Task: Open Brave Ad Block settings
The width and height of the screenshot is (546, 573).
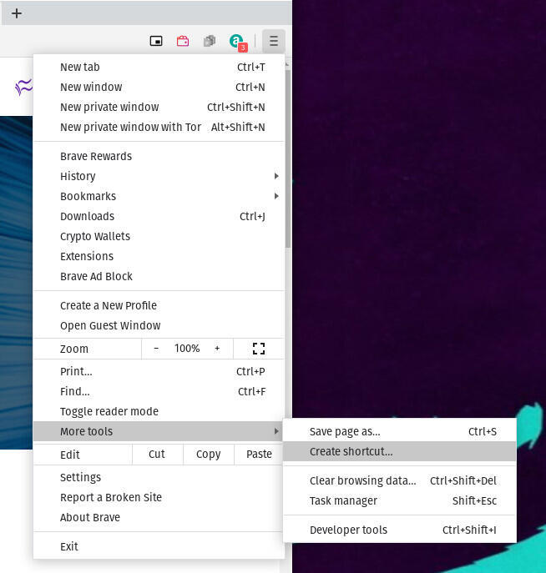Action: (159, 276)
